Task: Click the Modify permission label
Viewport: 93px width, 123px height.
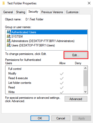Action: (12, 73)
